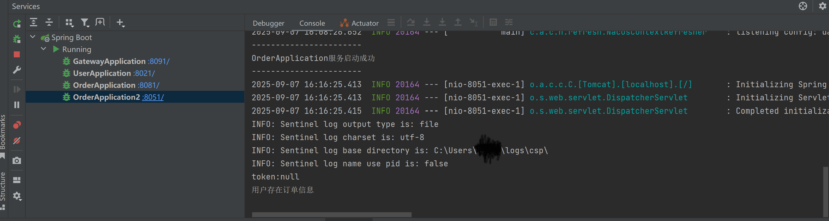Open the Group By options icon
The height and width of the screenshot is (221, 829).
[x=69, y=22]
